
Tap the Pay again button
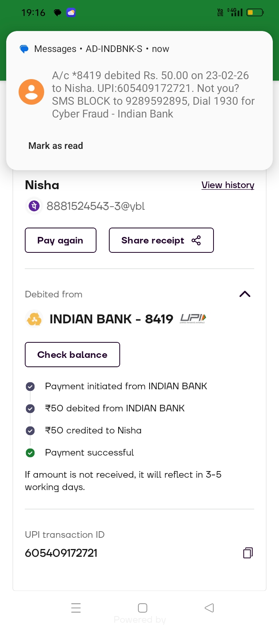(60, 240)
